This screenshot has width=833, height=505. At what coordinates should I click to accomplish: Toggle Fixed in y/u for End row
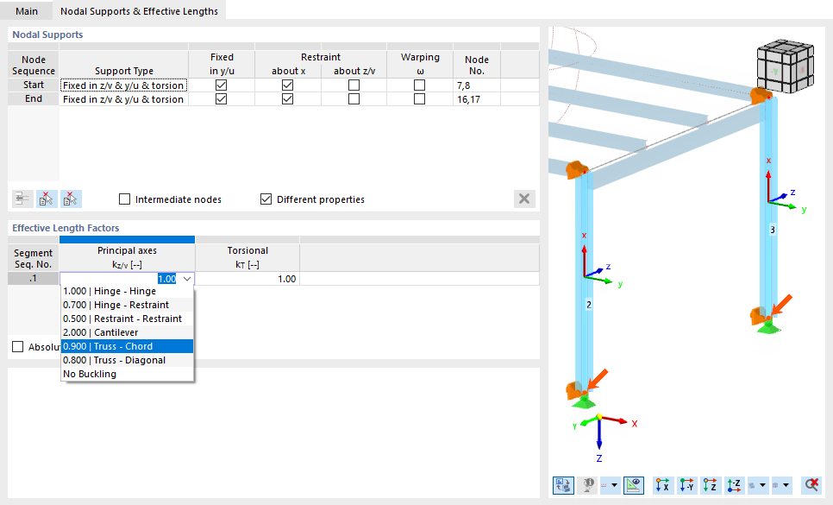(x=222, y=99)
